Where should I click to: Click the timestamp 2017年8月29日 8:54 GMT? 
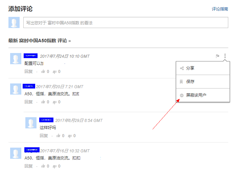tap(79, 121)
